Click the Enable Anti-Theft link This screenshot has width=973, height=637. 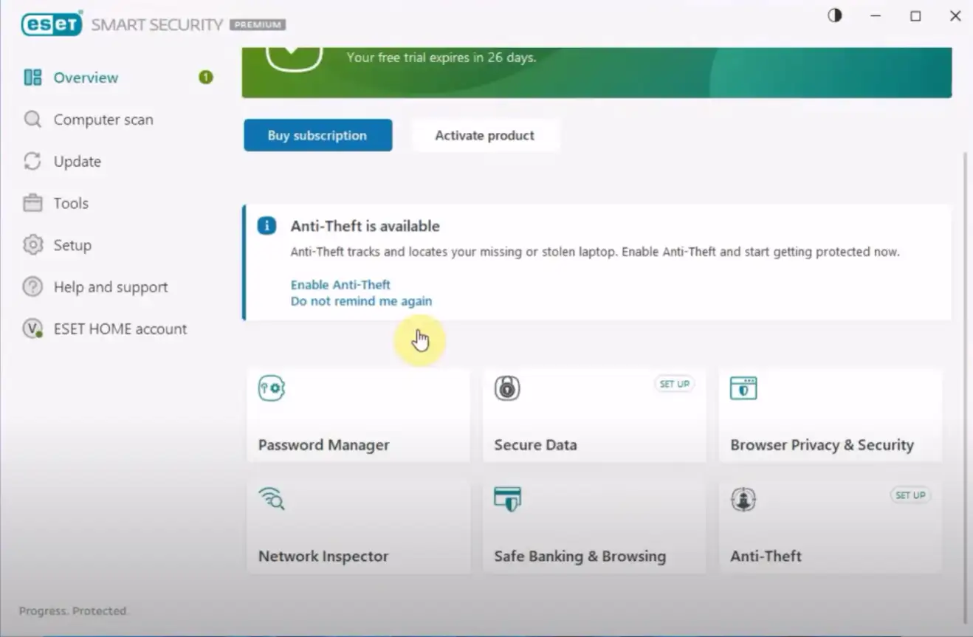pyautogui.click(x=340, y=285)
